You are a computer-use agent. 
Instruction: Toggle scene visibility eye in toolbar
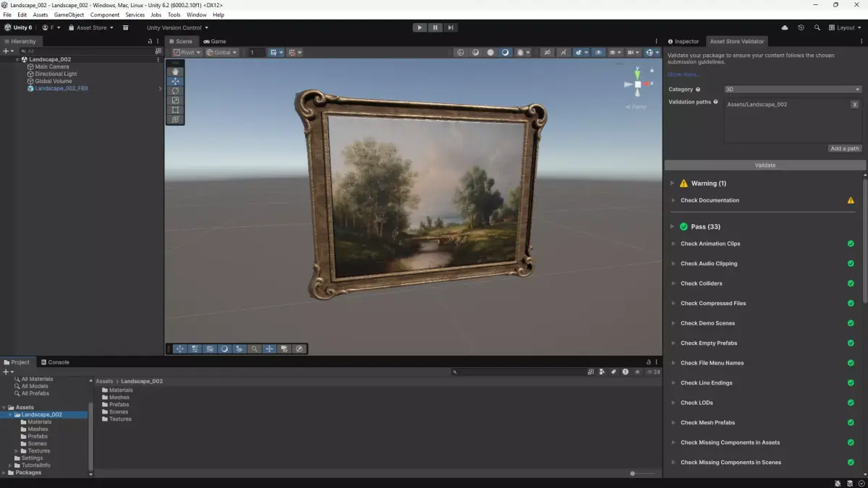point(598,52)
